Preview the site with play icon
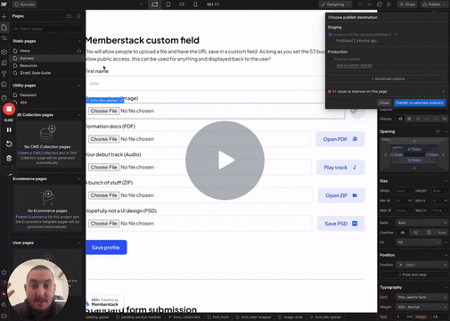450x321 pixels. (x=389, y=4)
